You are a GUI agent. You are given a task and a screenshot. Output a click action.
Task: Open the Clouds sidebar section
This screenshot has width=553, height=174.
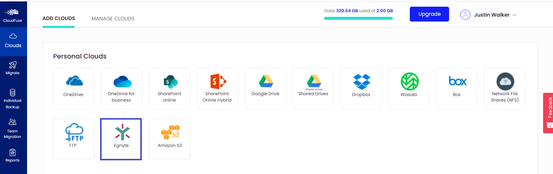(x=13, y=41)
